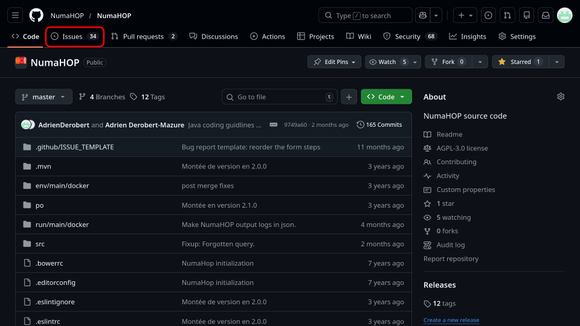
Task: Click the Go to file input
Action: click(280, 97)
